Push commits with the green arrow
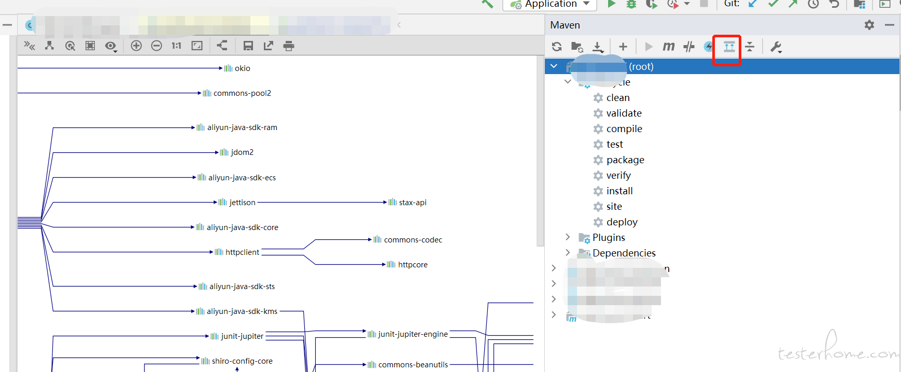Image resolution: width=901 pixels, height=372 pixels. (793, 4)
